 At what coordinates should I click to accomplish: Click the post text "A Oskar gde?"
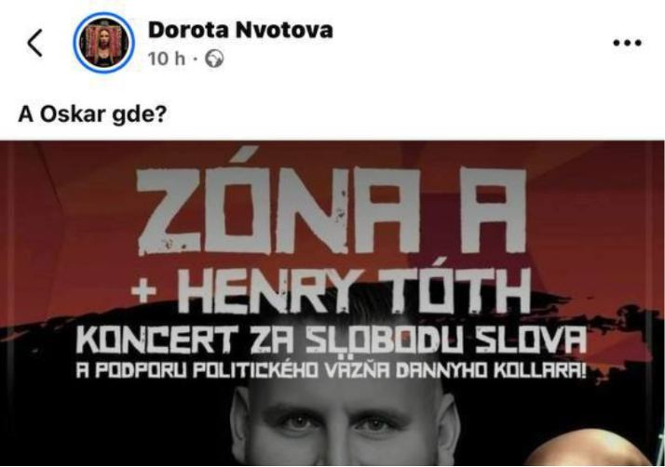[x=92, y=114]
